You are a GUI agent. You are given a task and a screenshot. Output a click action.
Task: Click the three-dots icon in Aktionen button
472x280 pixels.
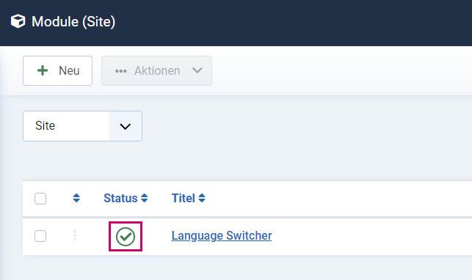(x=120, y=71)
